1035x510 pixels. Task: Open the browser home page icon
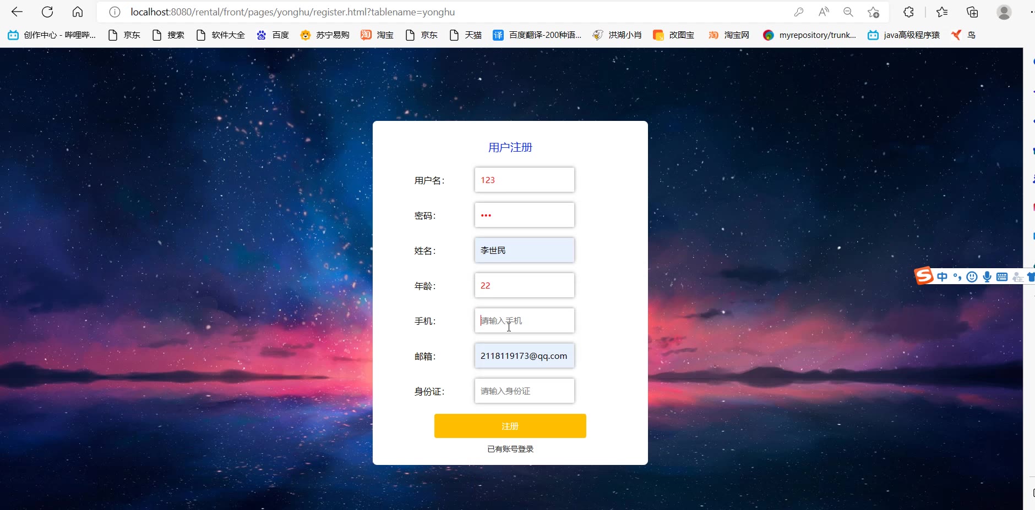click(x=78, y=12)
